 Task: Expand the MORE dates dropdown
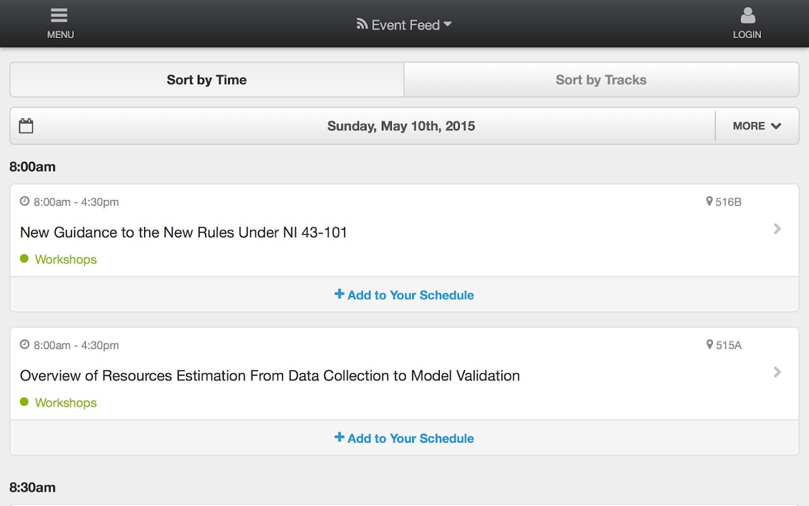point(757,126)
